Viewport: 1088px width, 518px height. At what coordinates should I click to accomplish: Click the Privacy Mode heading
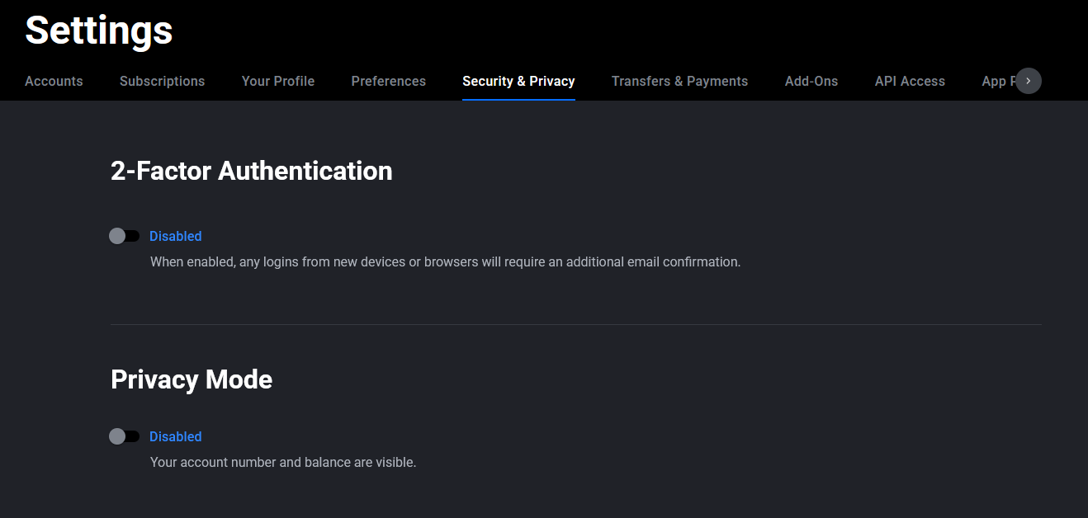(x=192, y=379)
